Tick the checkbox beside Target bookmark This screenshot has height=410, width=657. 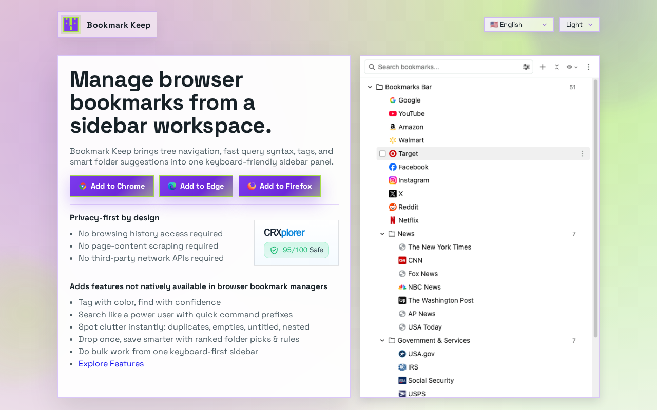pos(382,154)
